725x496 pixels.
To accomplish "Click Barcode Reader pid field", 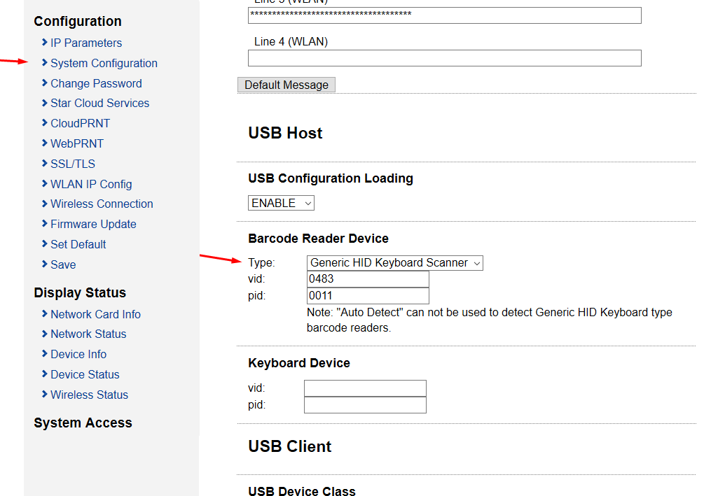I will 368,296.
